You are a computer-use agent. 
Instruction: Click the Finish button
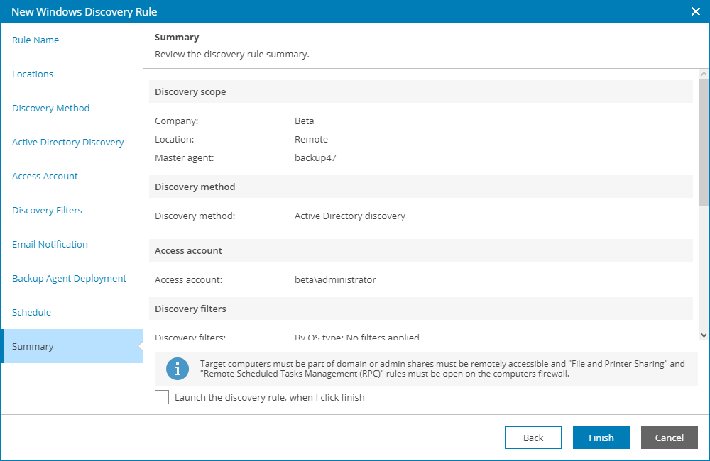tap(601, 438)
